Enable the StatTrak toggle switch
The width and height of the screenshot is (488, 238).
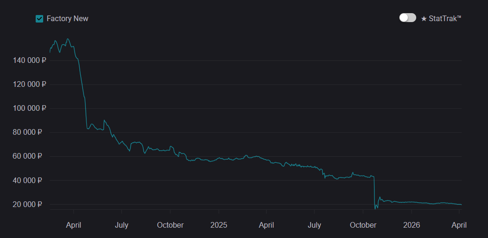point(407,18)
